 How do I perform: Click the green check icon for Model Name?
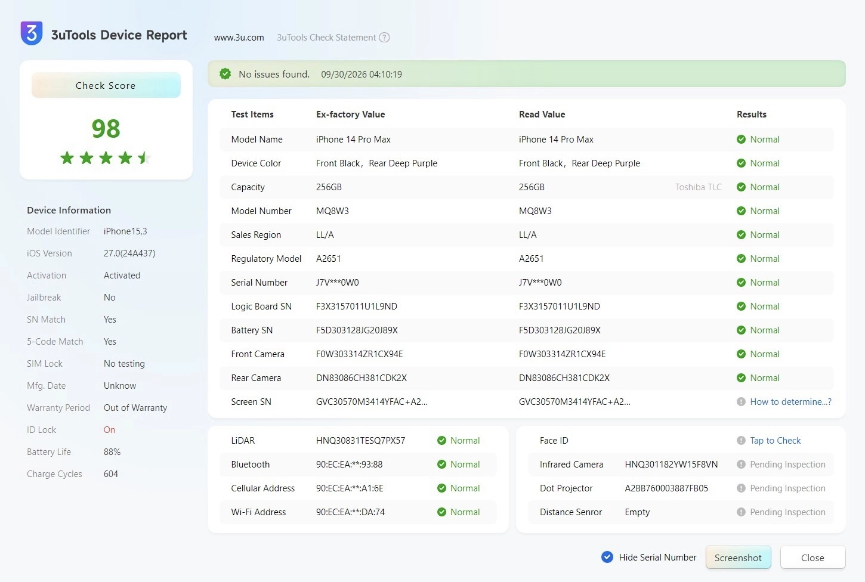(741, 140)
